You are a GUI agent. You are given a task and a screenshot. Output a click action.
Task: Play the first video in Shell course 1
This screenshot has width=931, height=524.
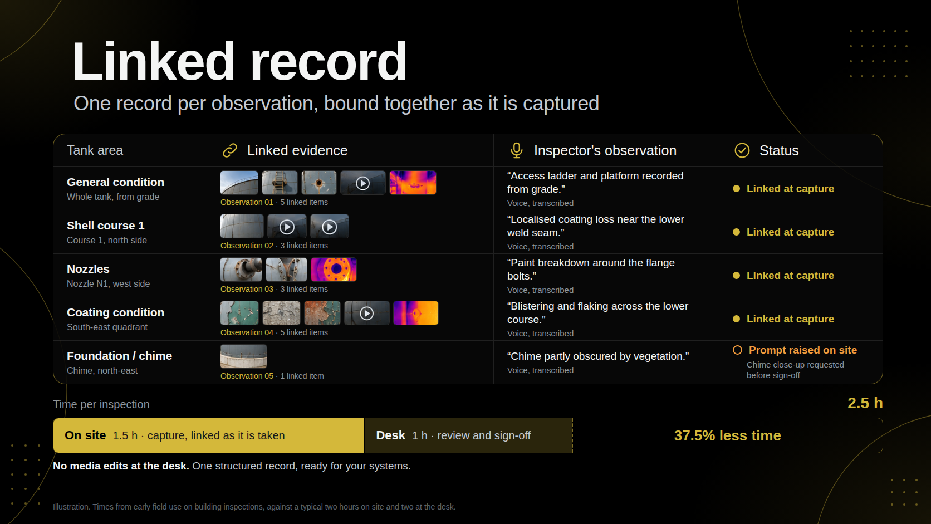(x=287, y=226)
